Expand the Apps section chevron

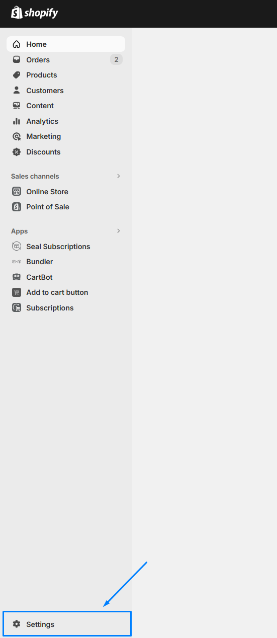(119, 231)
